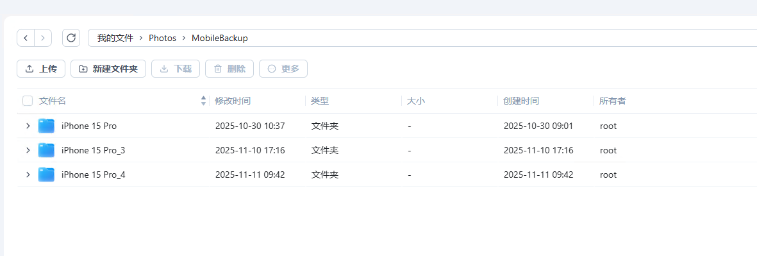Expand the iPhone 15 Pro folder row
757x256 pixels.
click(28, 126)
